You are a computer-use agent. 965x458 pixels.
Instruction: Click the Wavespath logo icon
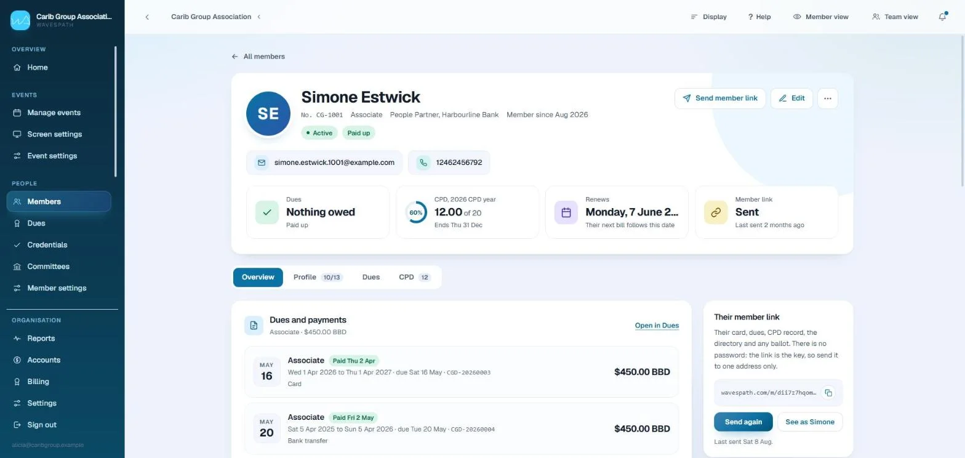[20, 20]
